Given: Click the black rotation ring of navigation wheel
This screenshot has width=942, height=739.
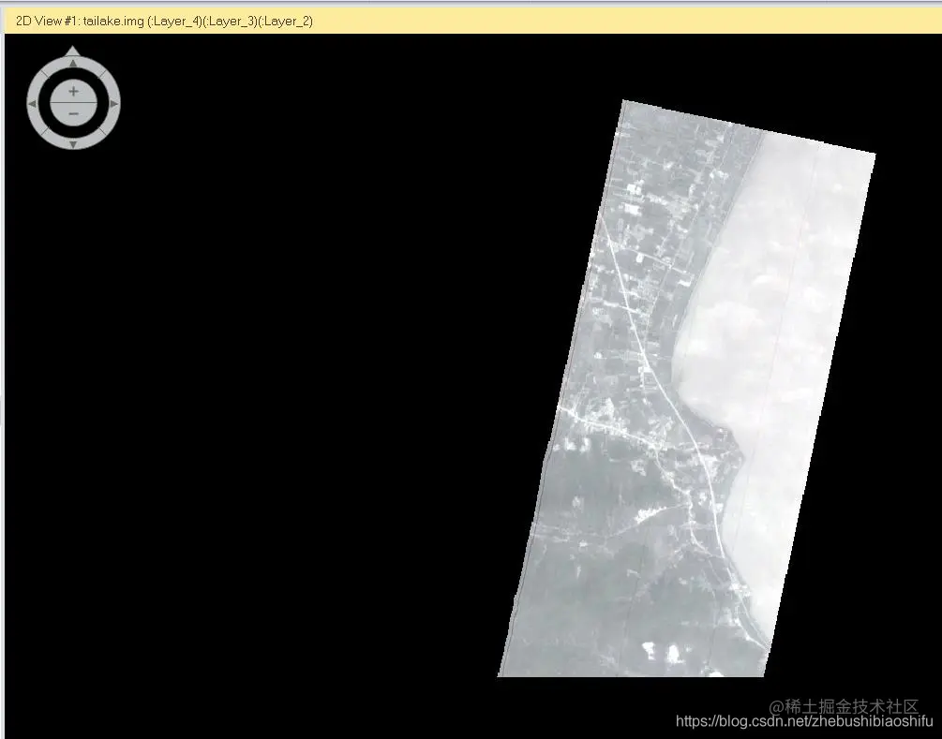Looking at the screenshot, I should pyautogui.click(x=43, y=103).
